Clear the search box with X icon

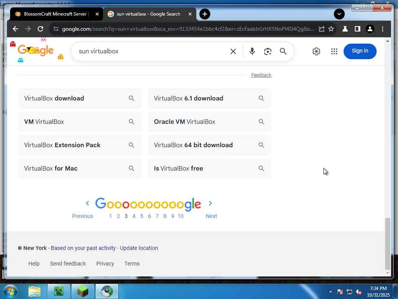[233, 51]
